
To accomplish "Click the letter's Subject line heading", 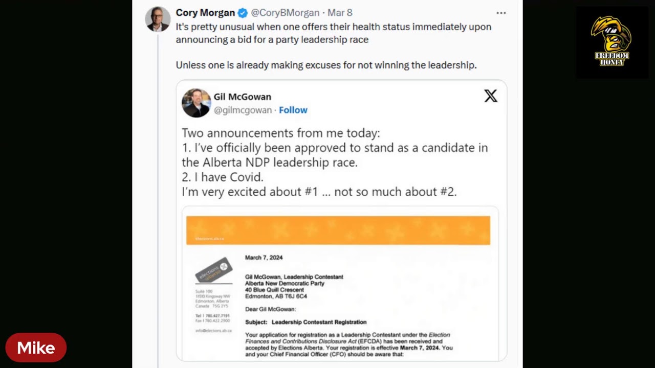I will [305, 322].
